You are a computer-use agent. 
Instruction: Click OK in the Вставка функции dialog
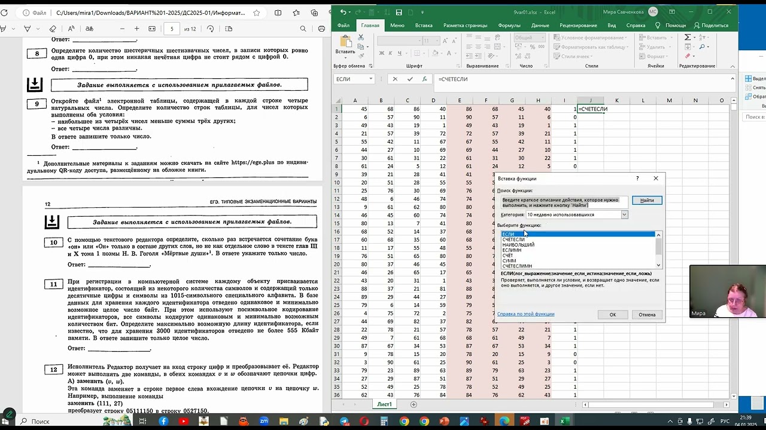click(612, 315)
